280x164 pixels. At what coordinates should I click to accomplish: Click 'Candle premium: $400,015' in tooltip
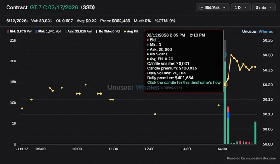(x=172, y=68)
